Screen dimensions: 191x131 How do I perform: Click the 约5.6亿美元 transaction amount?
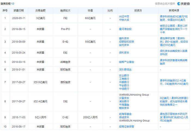coord(40,82)
